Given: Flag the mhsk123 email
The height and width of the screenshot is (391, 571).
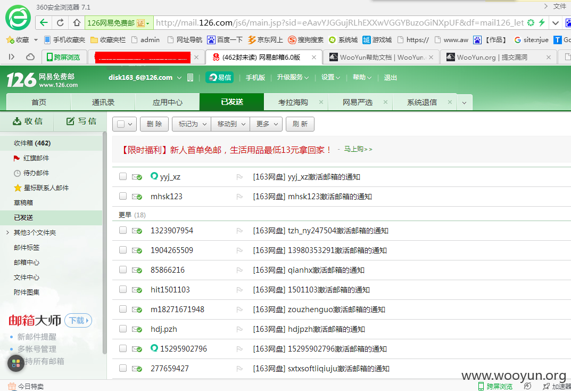Looking at the screenshot, I should pyautogui.click(x=239, y=197).
